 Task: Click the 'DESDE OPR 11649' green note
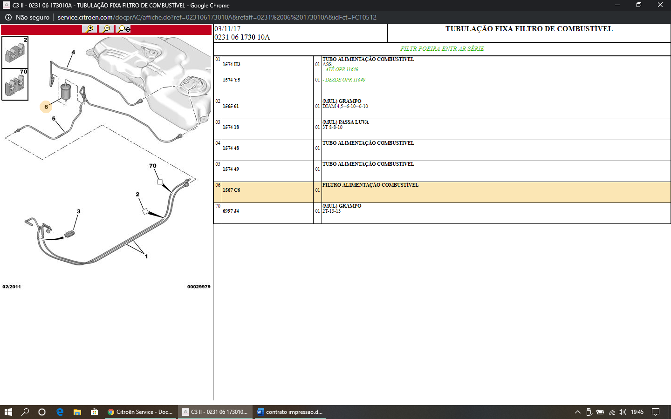(345, 80)
